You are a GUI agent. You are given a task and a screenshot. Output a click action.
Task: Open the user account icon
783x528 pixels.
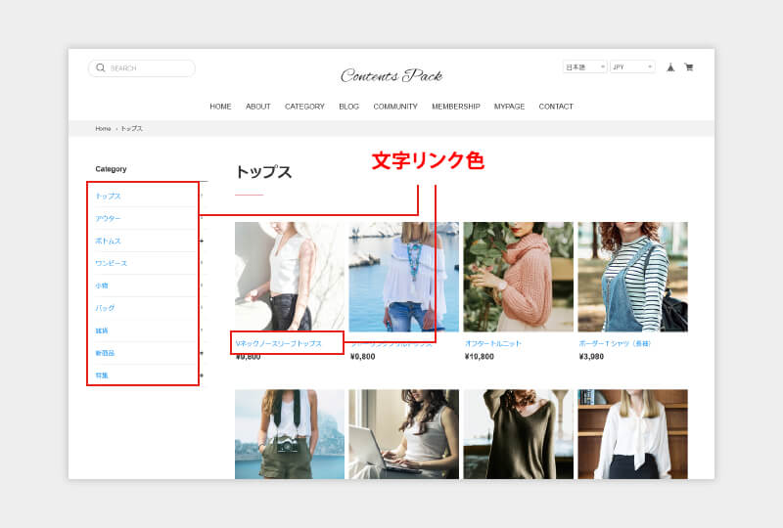670,67
